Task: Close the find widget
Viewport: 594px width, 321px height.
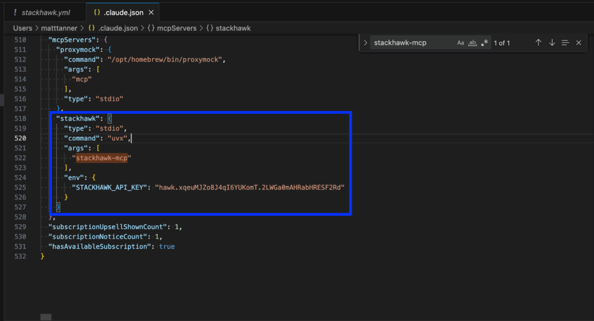Action: pyautogui.click(x=578, y=43)
